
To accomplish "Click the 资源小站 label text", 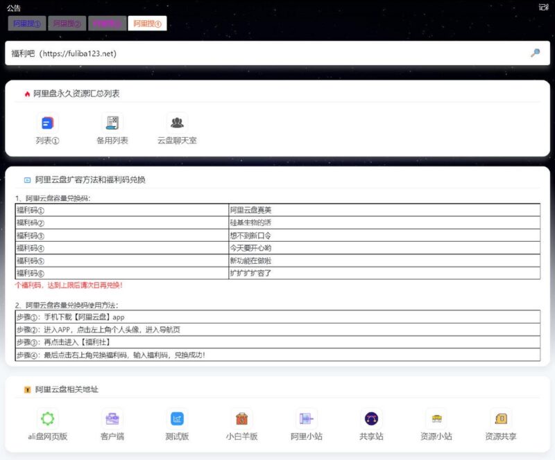I will pyautogui.click(x=436, y=436).
